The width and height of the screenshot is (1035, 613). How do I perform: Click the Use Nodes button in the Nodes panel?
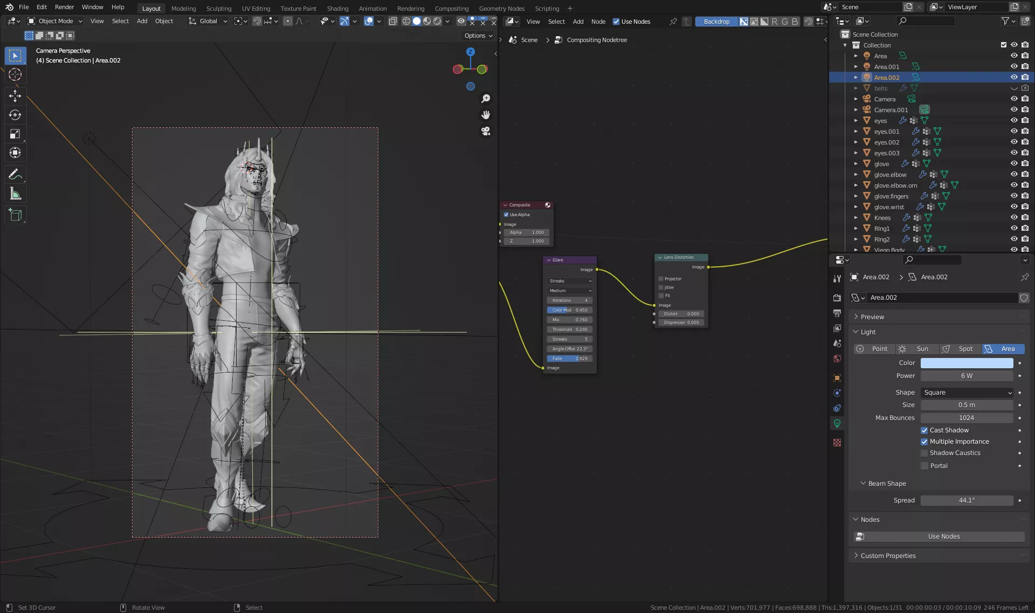coord(943,536)
